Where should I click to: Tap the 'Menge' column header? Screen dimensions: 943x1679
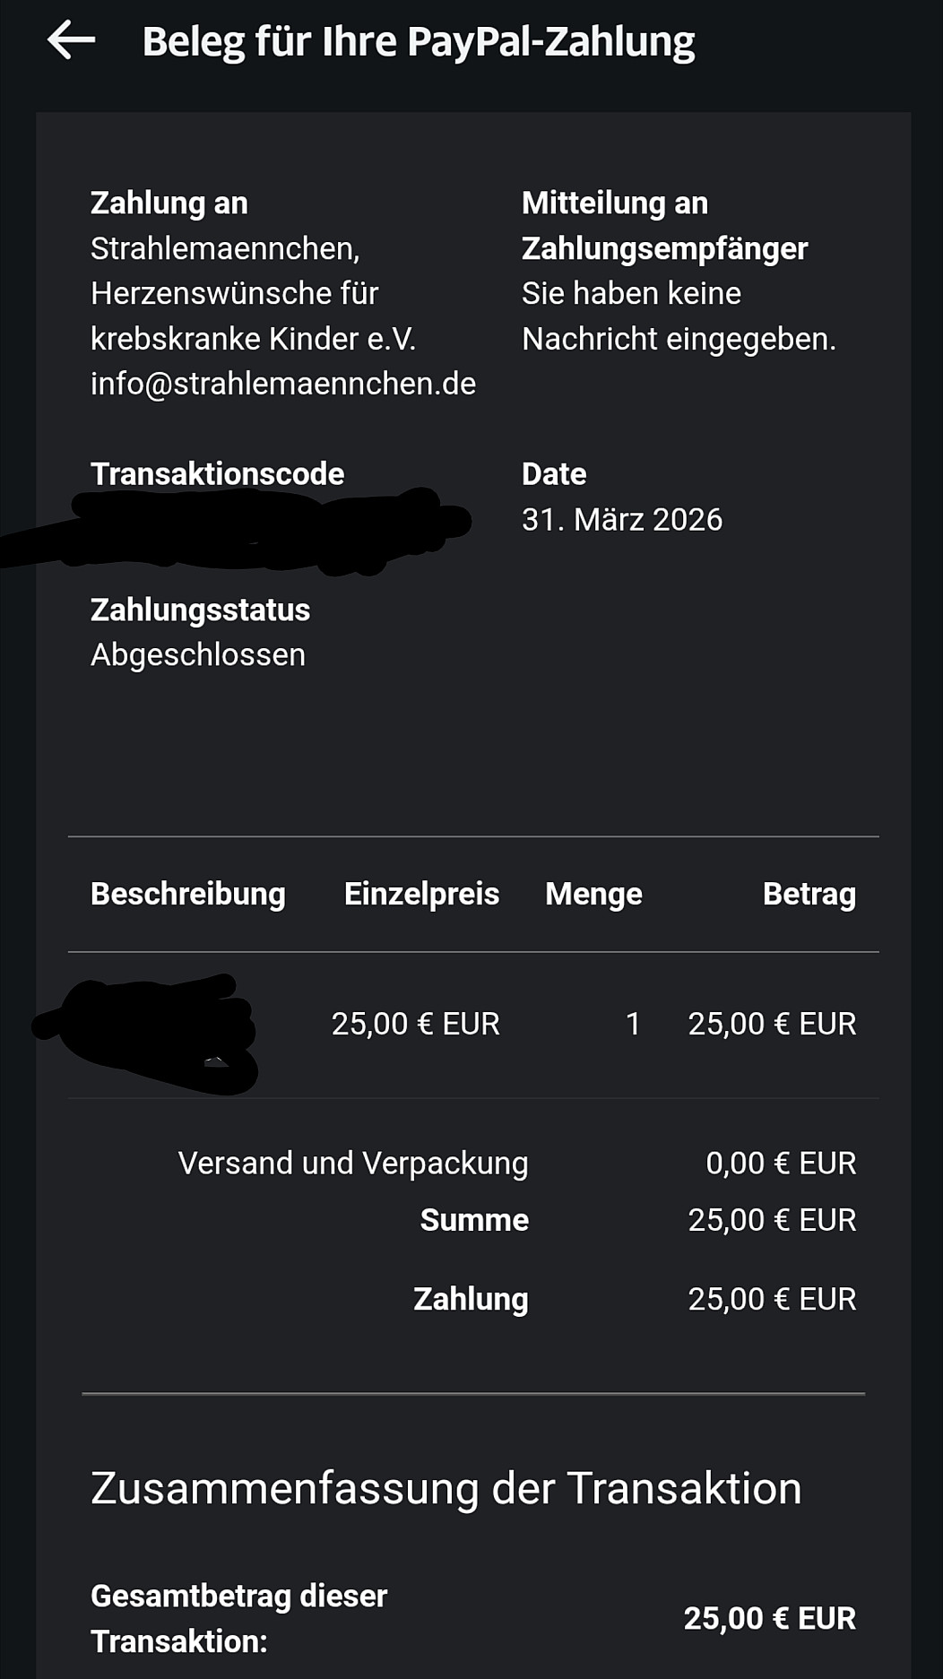click(x=593, y=894)
